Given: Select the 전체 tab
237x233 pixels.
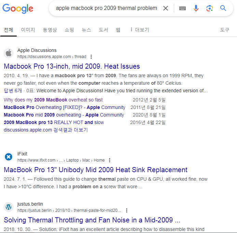Looking at the screenshot, I should pos(9,30).
